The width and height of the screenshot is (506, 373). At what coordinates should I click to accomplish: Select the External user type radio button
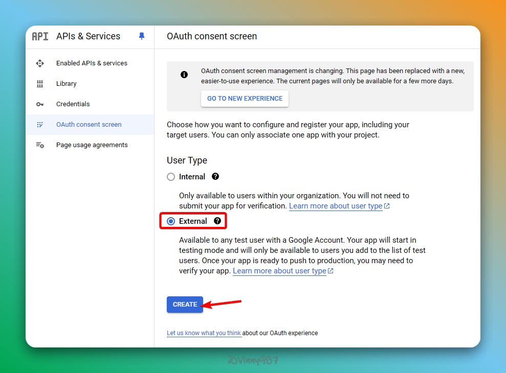pos(171,221)
